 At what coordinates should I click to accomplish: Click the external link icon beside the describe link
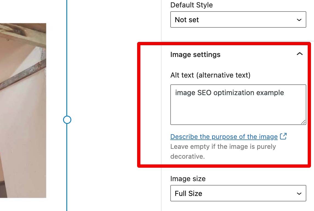(283, 136)
